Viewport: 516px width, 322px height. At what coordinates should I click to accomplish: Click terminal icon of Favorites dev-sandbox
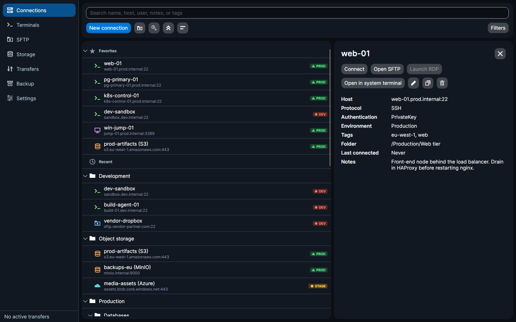(x=97, y=114)
